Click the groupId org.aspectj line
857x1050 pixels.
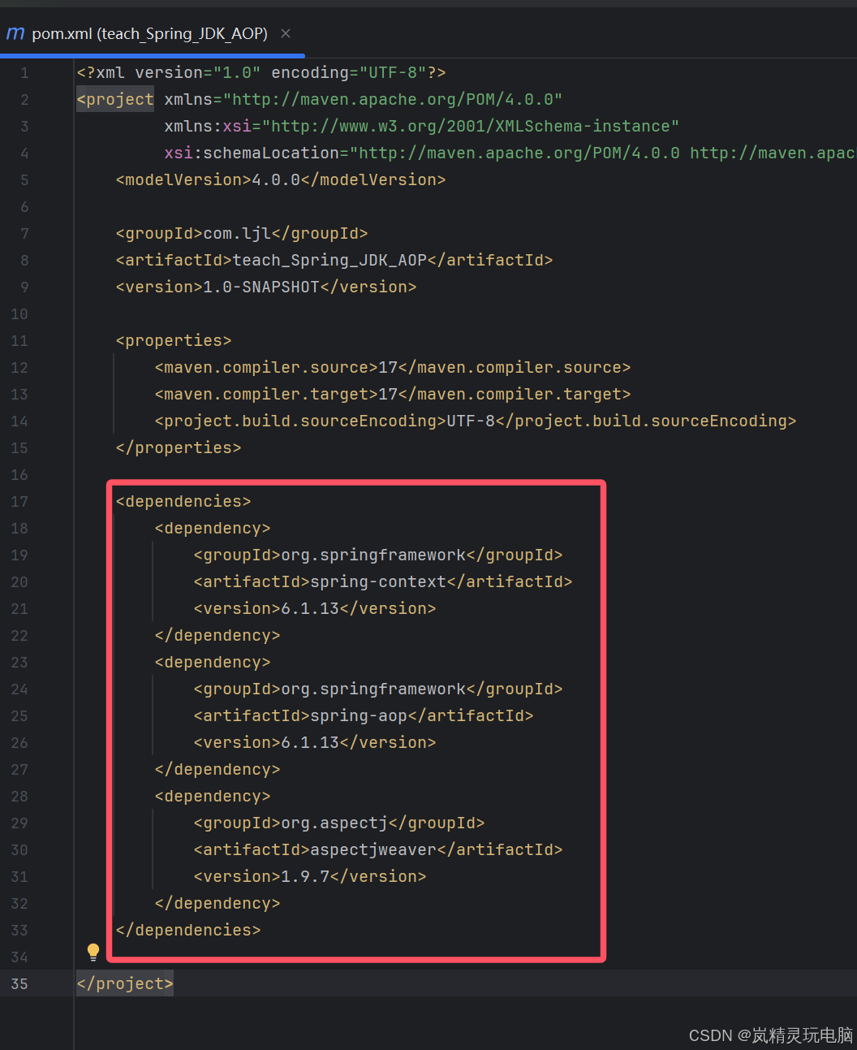point(339,823)
